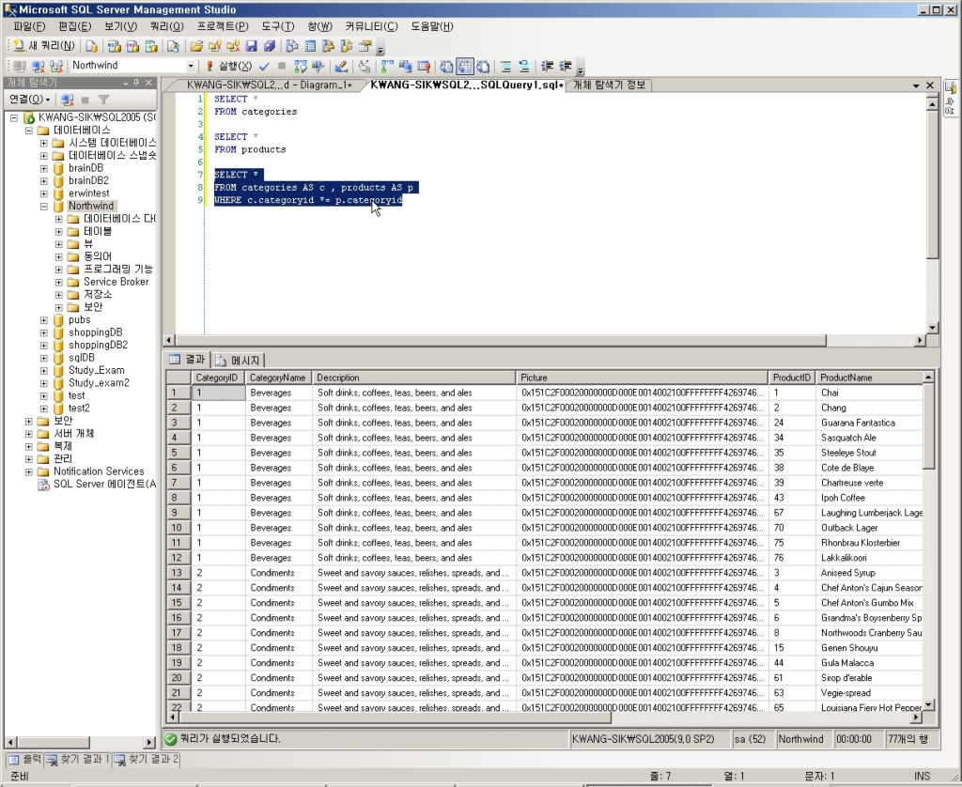Expand the Notification Services node
This screenshot has width=962, height=787.
(29, 471)
